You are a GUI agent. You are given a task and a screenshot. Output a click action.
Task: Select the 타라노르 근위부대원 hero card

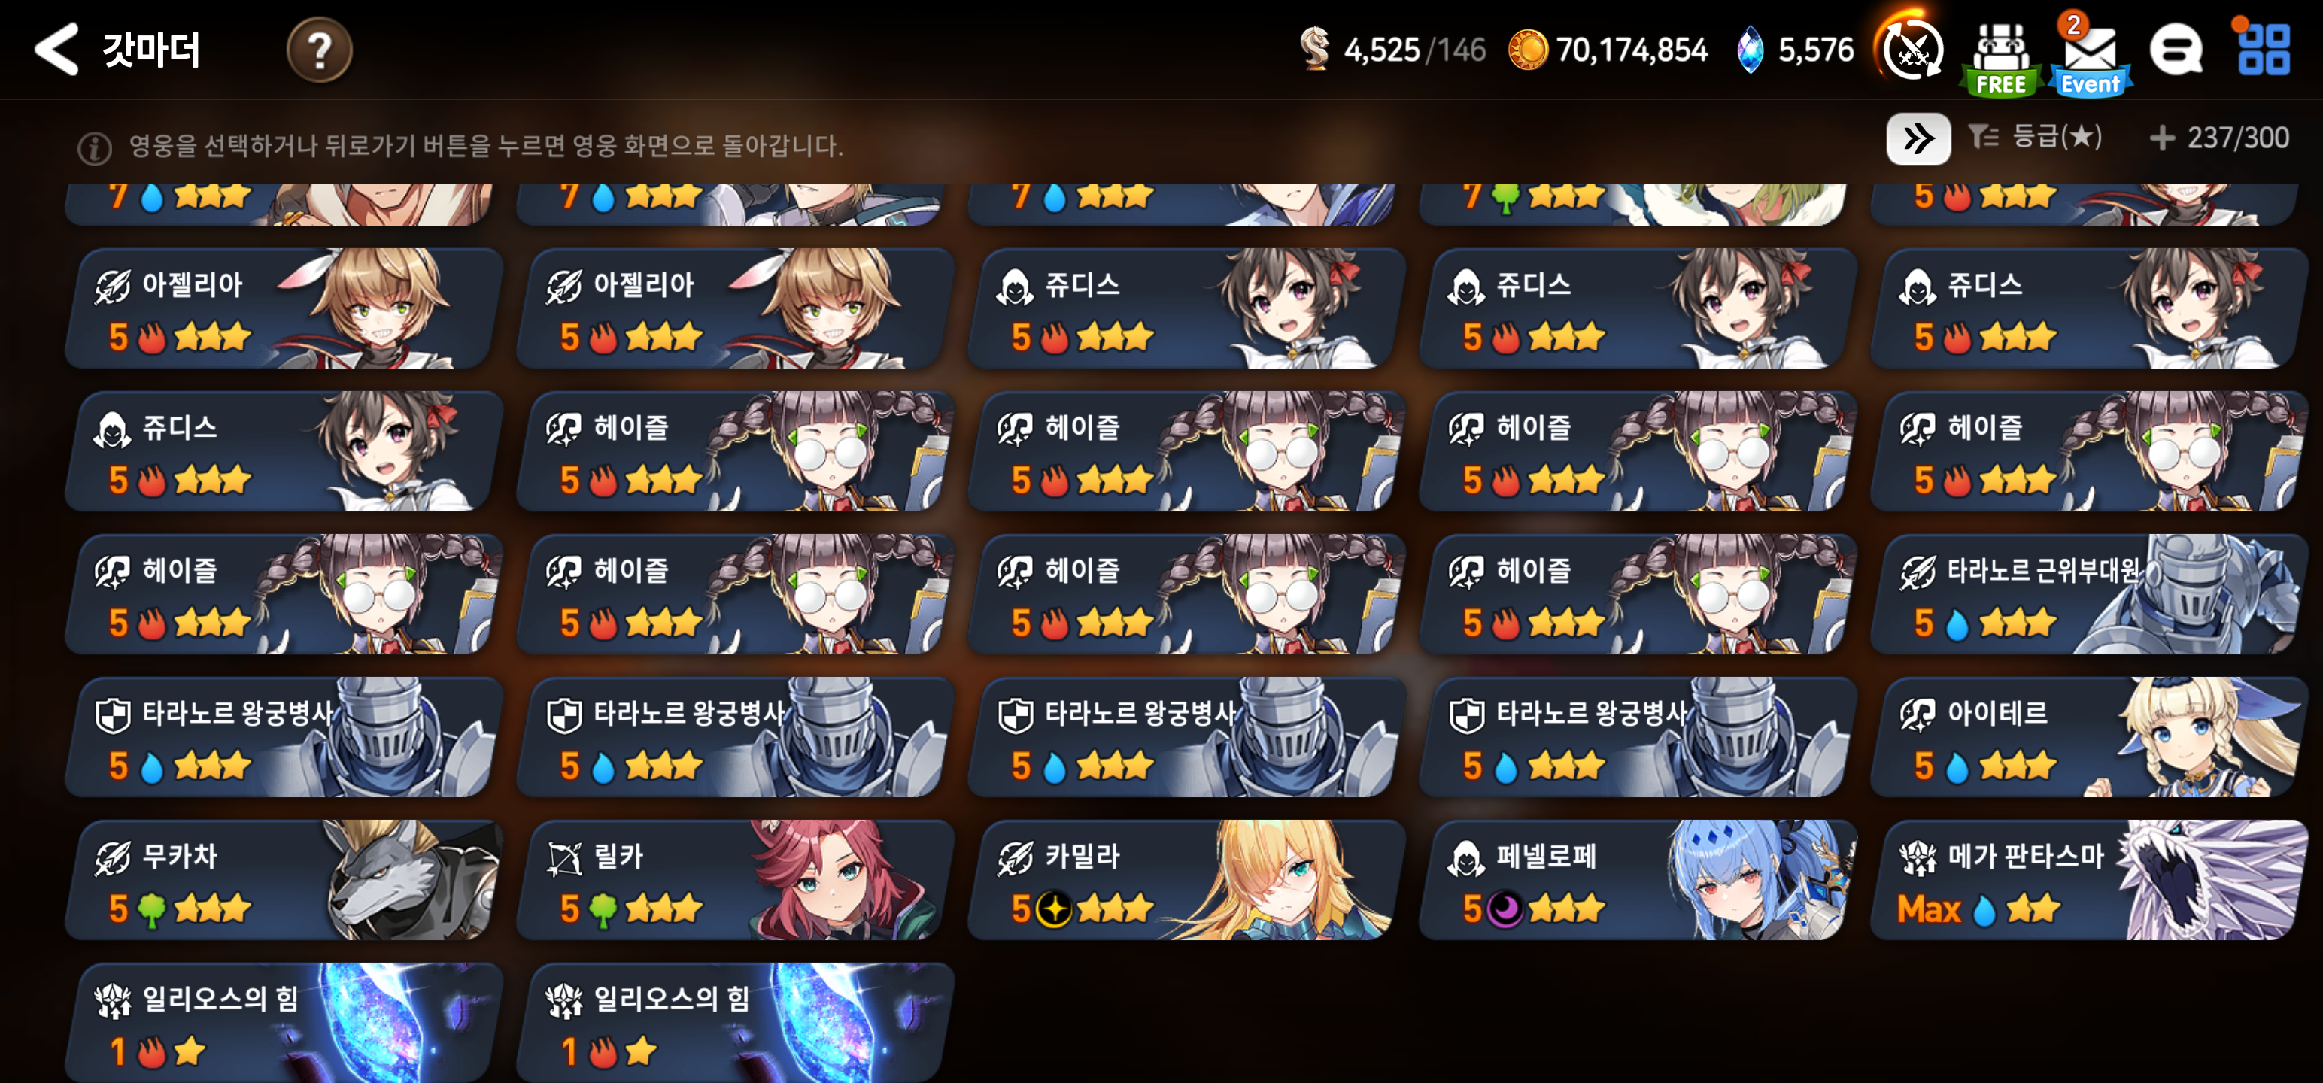click(2088, 594)
